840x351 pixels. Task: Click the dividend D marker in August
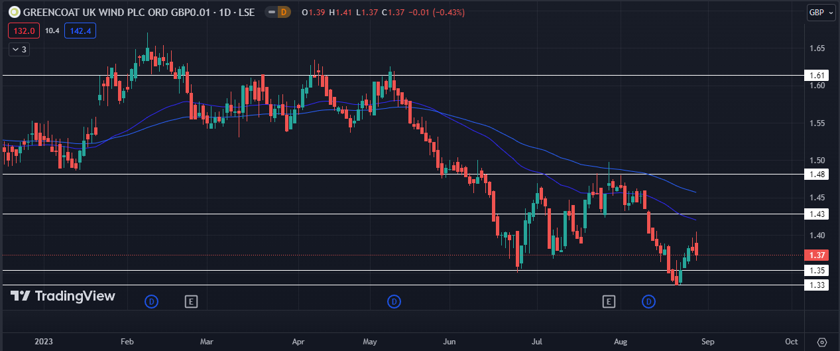point(648,302)
